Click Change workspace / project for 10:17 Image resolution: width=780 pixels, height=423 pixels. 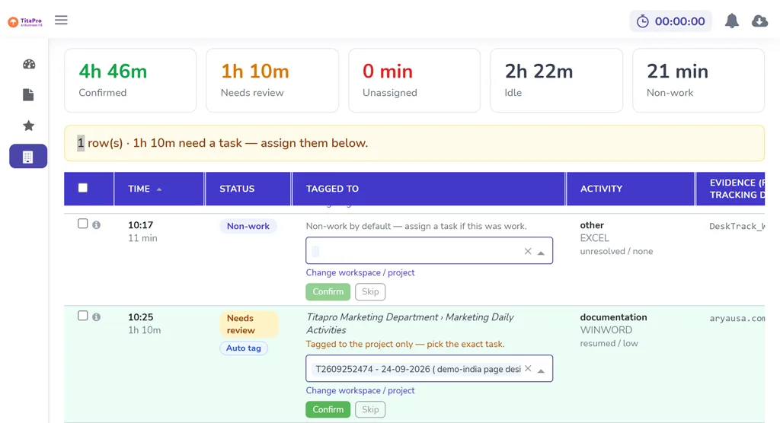360,272
